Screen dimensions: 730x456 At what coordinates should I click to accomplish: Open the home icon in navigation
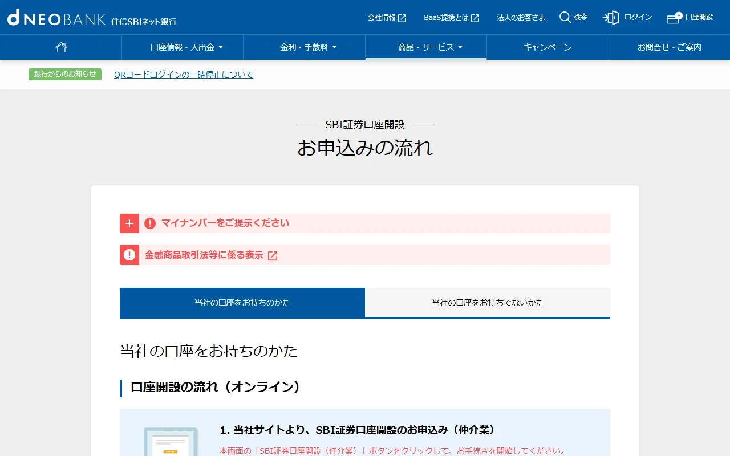click(x=61, y=47)
